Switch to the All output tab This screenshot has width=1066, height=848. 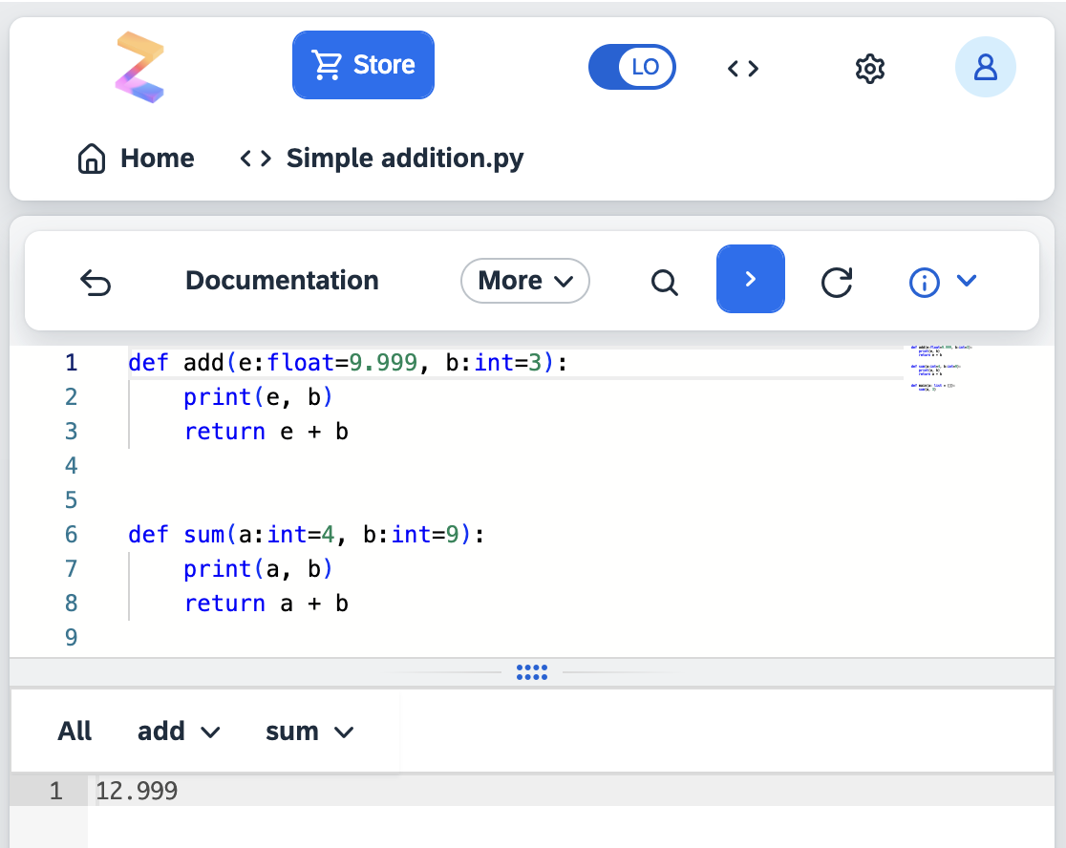pyautogui.click(x=75, y=731)
